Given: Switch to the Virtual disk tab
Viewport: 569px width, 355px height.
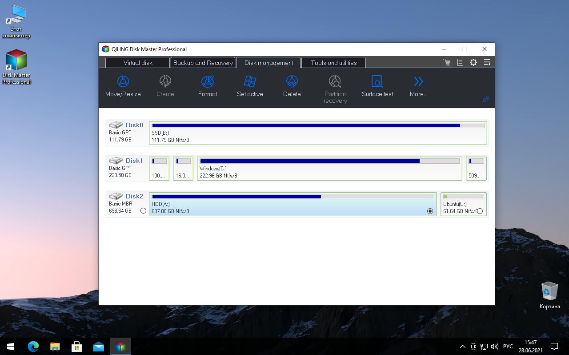Looking at the screenshot, I should [138, 63].
